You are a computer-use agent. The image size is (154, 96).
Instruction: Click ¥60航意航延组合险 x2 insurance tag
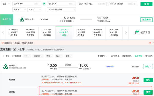pos(52,83)
